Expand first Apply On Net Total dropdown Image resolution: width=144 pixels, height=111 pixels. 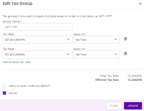[96, 40]
